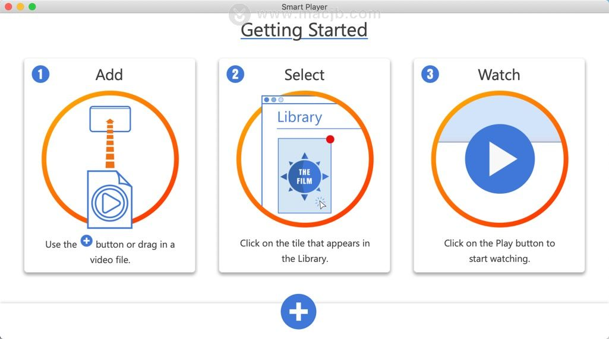Close the Smart Player window
This screenshot has height=339, width=609.
click(8, 7)
